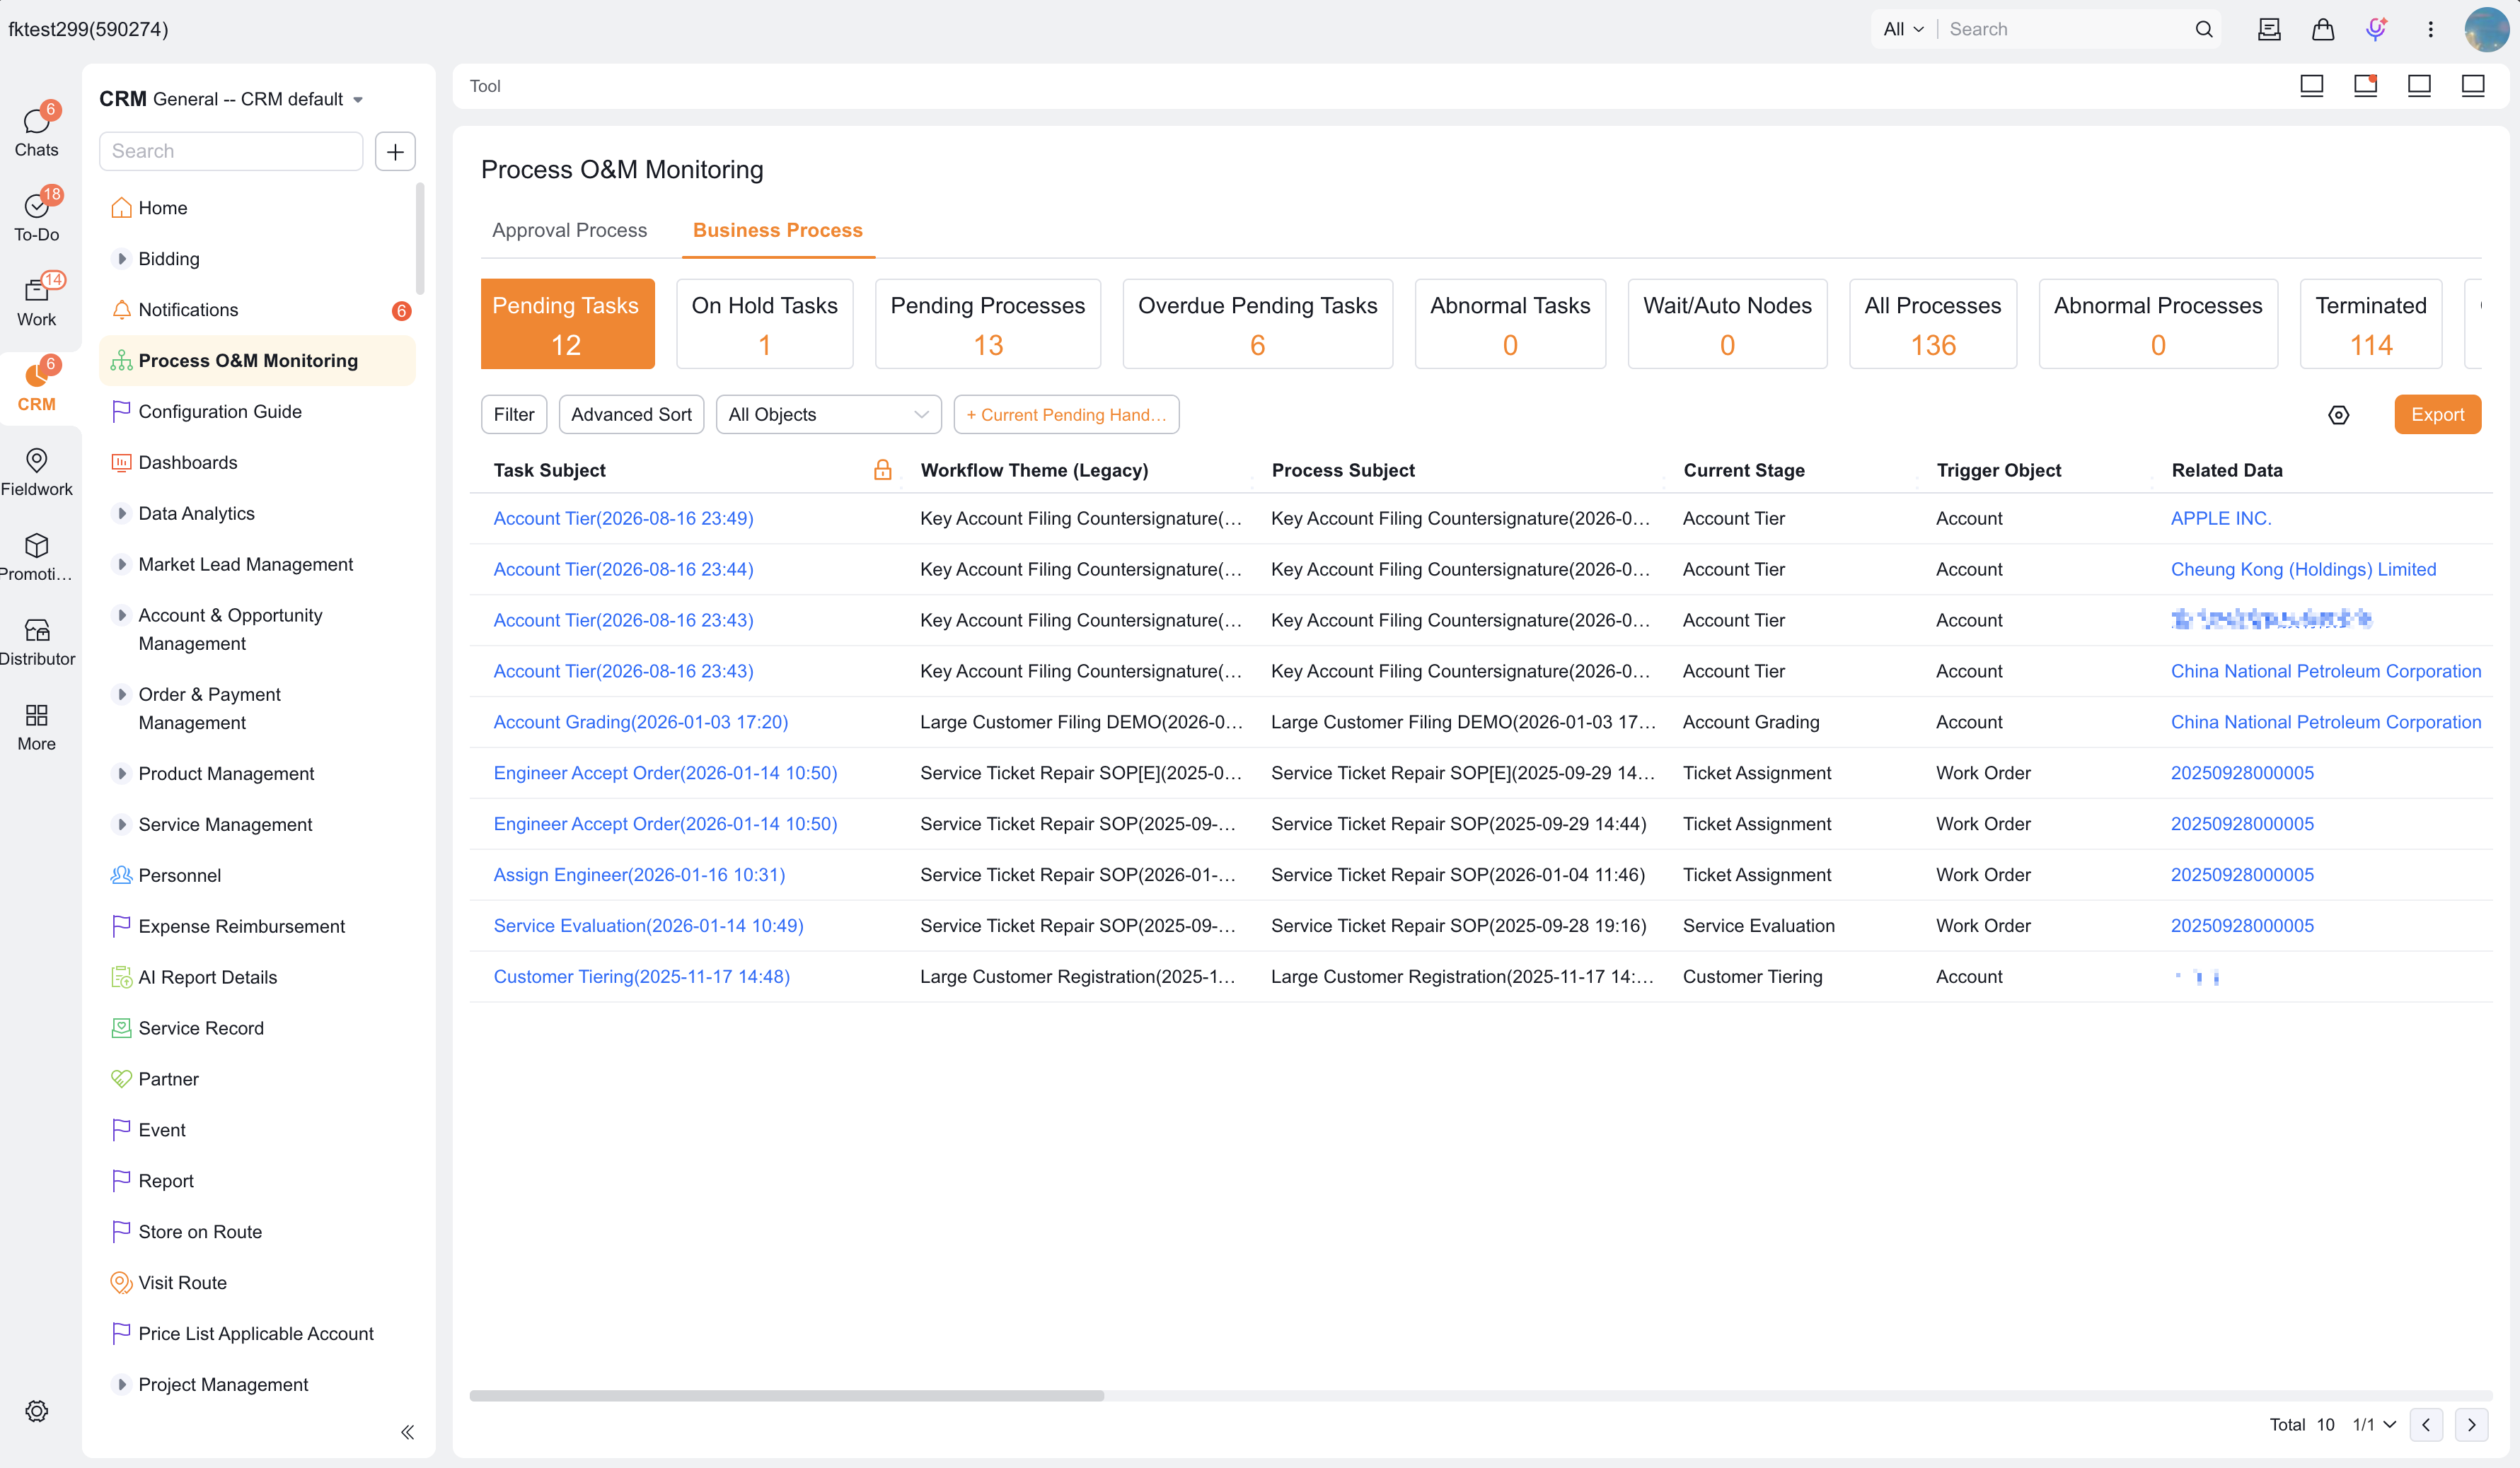Open the To-Do section
Screen dimensions: 2520x1468
coord(37,216)
